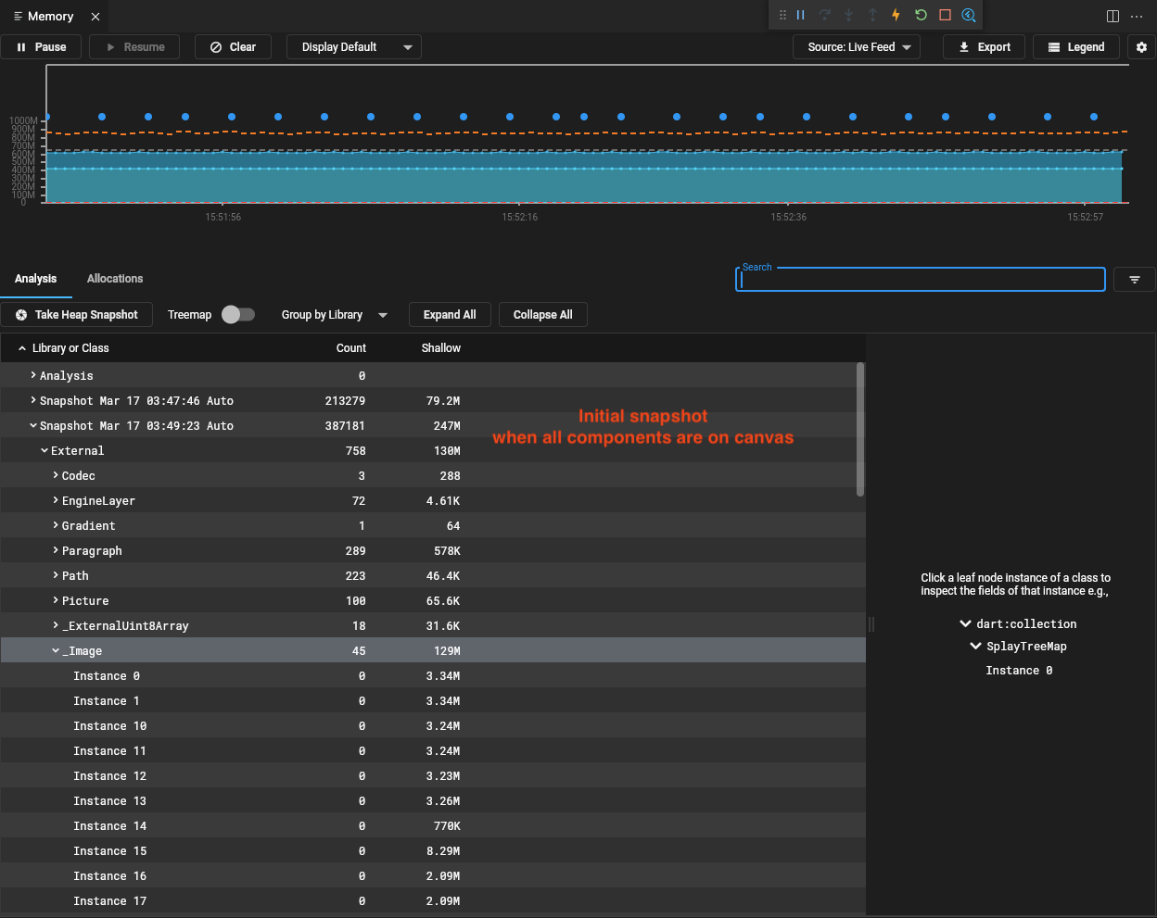Select Instance 15 row

(433, 851)
